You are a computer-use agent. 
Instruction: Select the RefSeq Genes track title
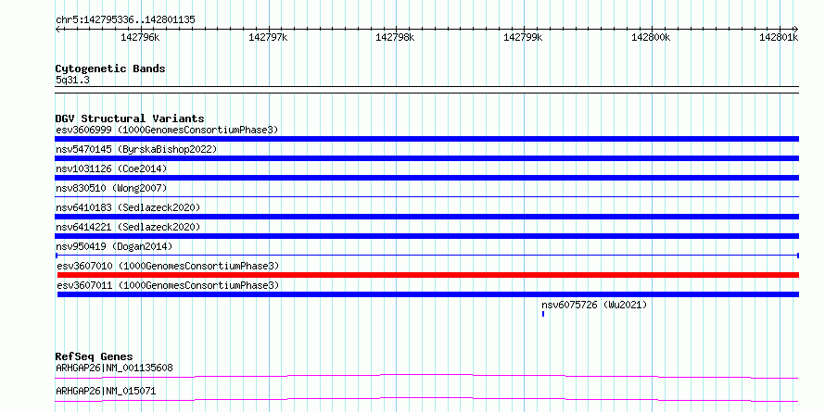94,356
